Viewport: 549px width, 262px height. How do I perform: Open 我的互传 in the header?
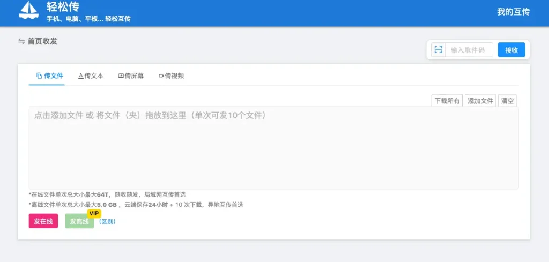[x=513, y=12]
